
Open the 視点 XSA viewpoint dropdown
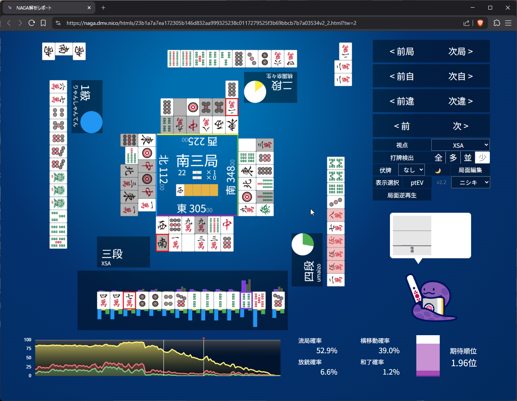point(460,145)
